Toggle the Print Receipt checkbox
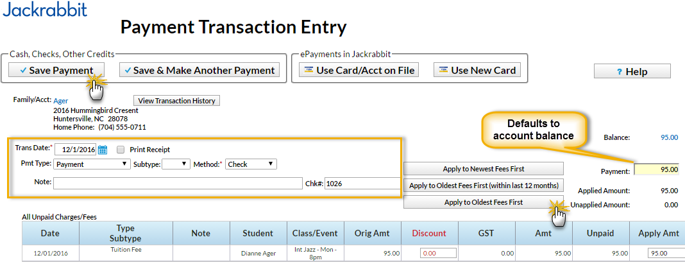The width and height of the screenshot is (685, 269). tap(121, 150)
